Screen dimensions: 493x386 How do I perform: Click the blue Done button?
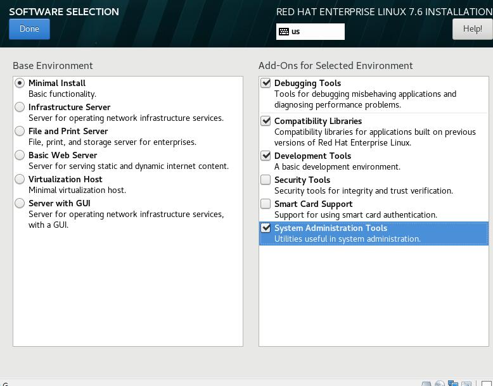point(29,29)
